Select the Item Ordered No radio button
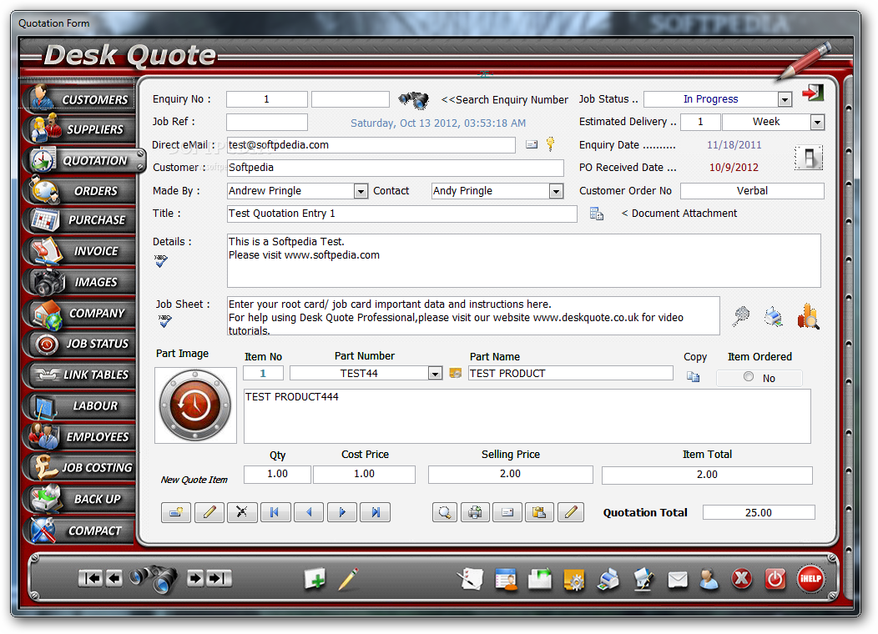Screen dimensions: 878x634 [749, 376]
